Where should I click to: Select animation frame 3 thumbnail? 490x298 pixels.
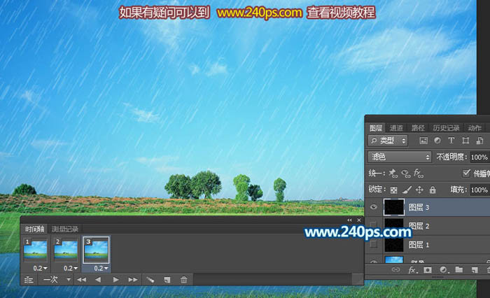tap(97, 250)
